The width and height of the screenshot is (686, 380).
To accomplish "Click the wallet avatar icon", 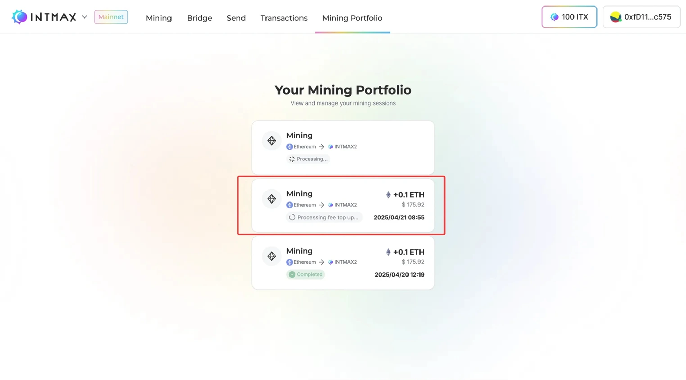I will coord(615,17).
